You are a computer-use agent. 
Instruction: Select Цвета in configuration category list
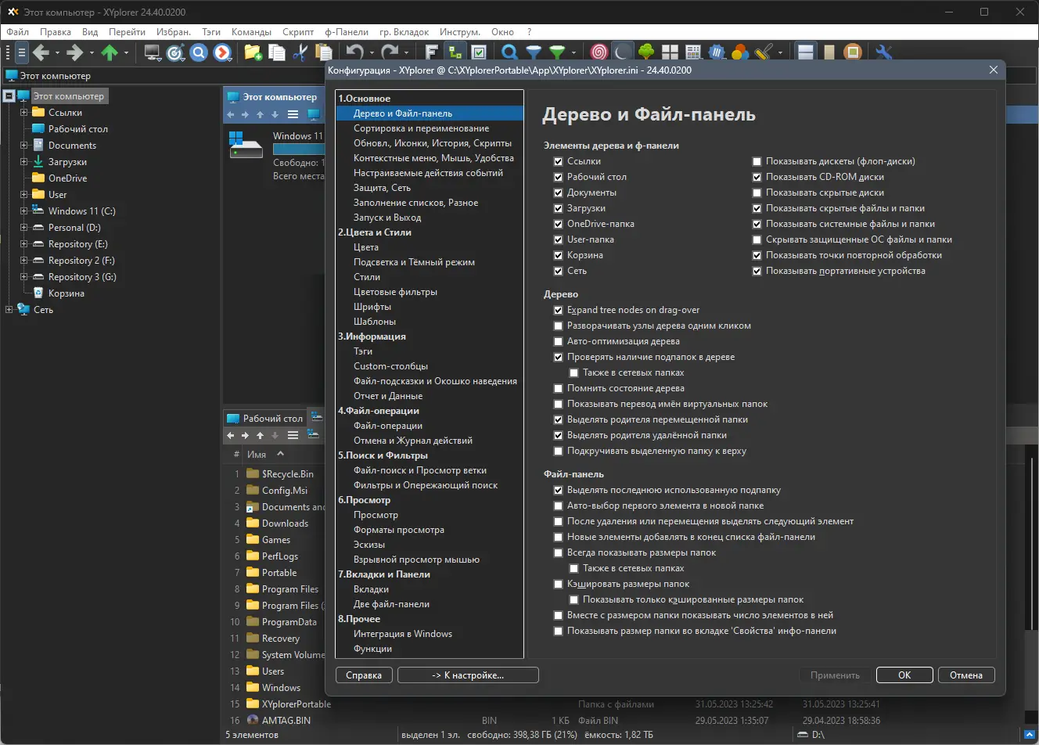coord(366,247)
